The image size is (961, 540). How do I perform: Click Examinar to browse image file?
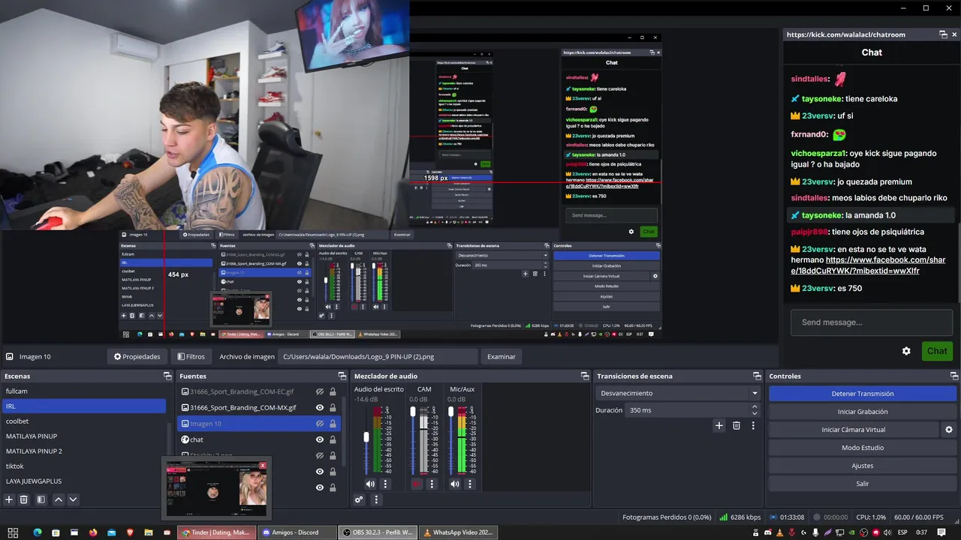click(x=502, y=356)
